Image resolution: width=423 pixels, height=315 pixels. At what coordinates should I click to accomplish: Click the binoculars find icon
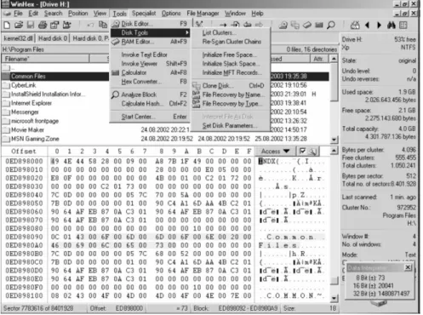tap(392, 26)
